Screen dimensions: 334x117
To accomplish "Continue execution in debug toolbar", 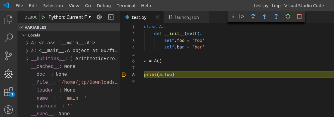I will pos(242,16).
